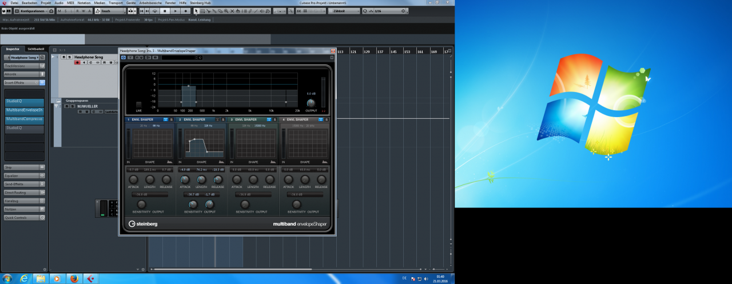
Task: Open Internet Explorer from taskbar
Action: pyautogui.click(x=24, y=278)
